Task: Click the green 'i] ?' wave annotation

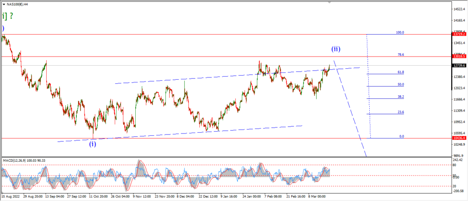Action: [x=7, y=16]
